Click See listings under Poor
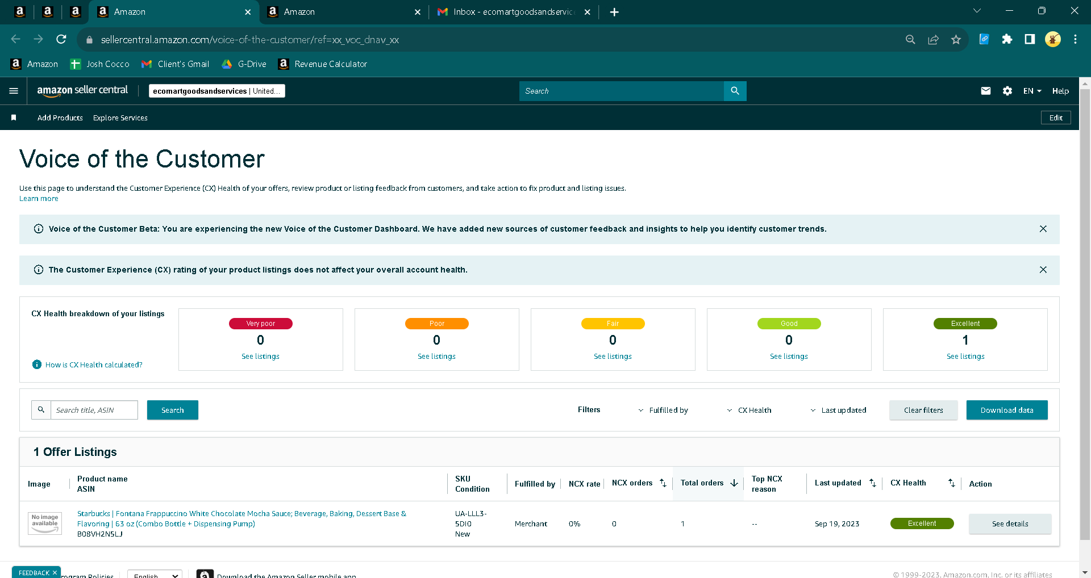 pos(436,357)
